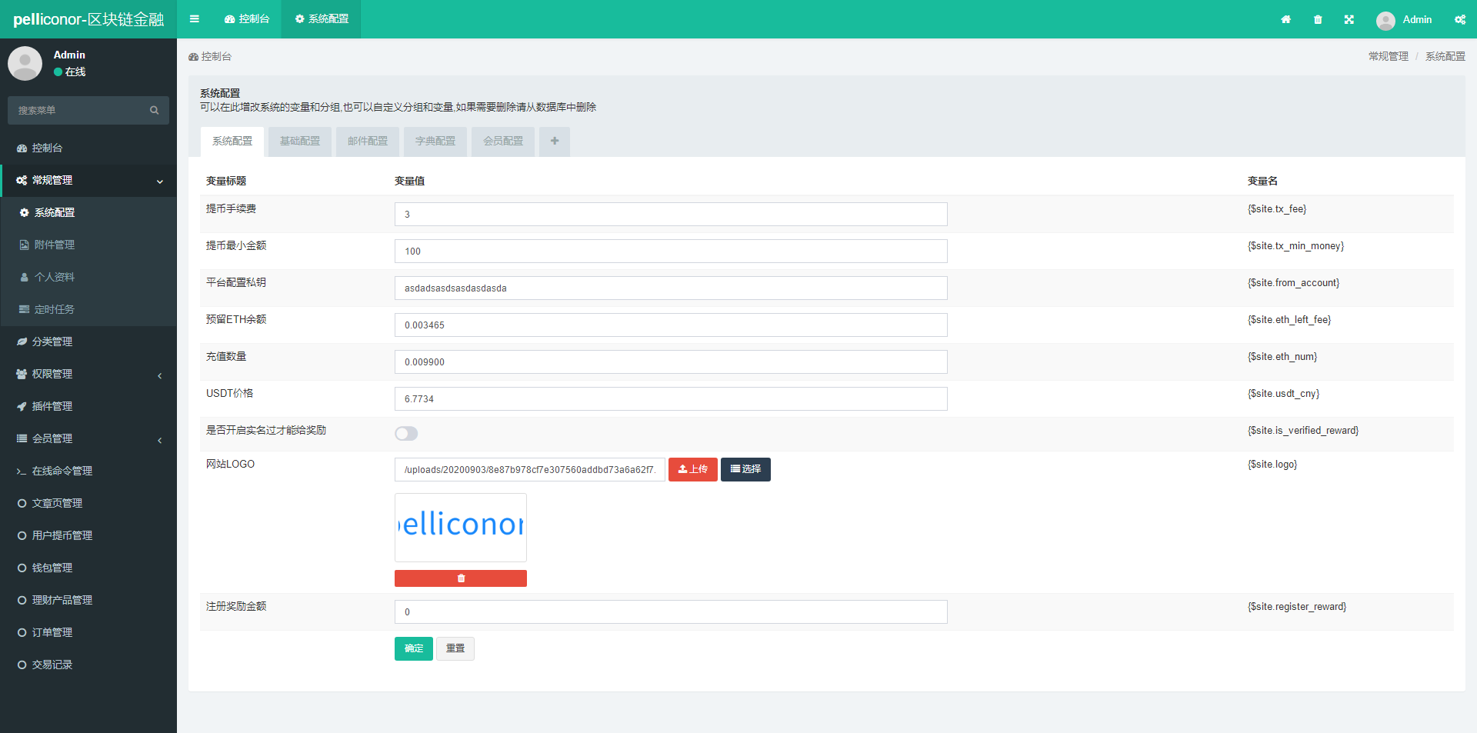
Task: Click the 平台配置私钥 value field
Action: (671, 288)
